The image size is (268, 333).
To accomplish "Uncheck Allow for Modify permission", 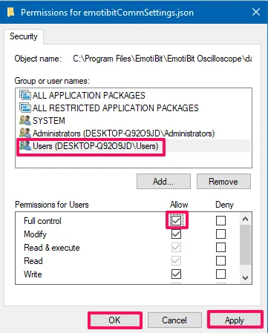I will (x=176, y=234).
